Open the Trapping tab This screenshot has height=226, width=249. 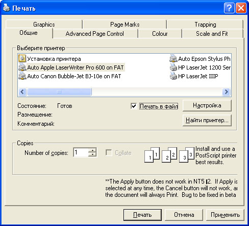coord(205,25)
